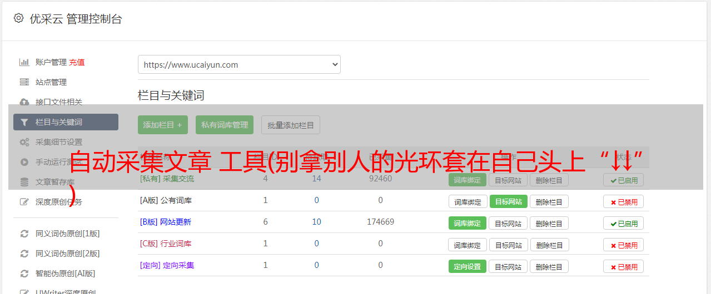Image resolution: width=711 pixels, height=294 pixels.
Task: Click the gears icon for 采集细节设置
Action: [x=24, y=142]
